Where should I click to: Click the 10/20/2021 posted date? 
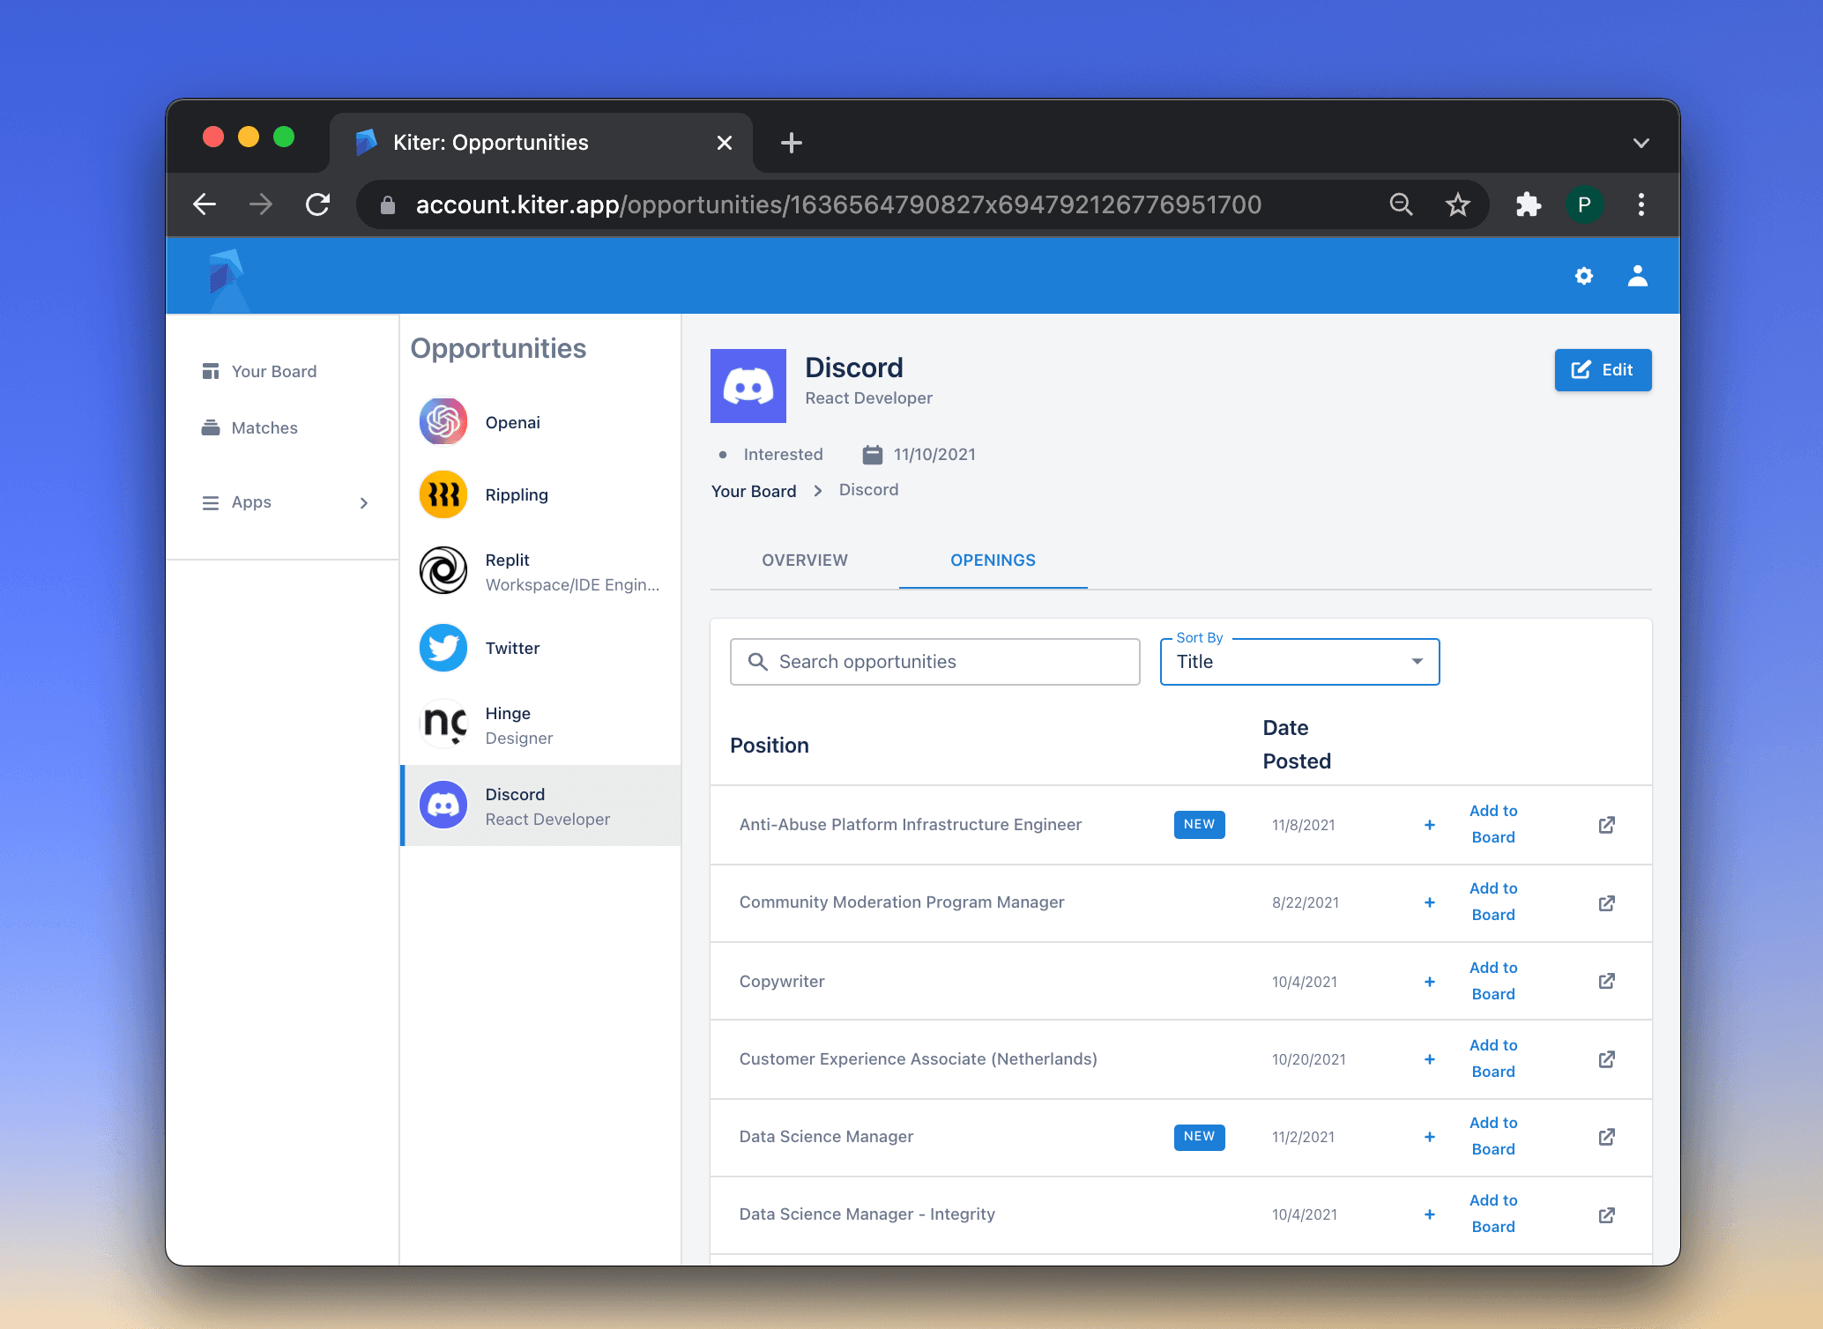click(1308, 1059)
